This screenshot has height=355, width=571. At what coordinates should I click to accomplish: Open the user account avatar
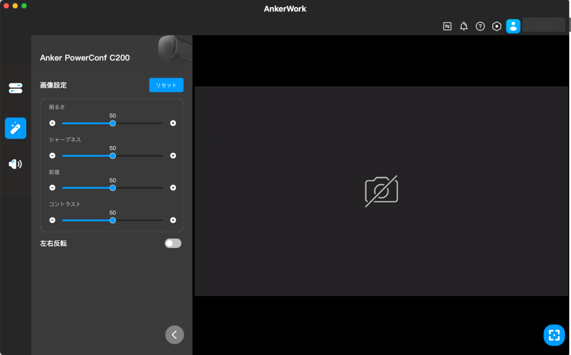[x=513, y=26]
